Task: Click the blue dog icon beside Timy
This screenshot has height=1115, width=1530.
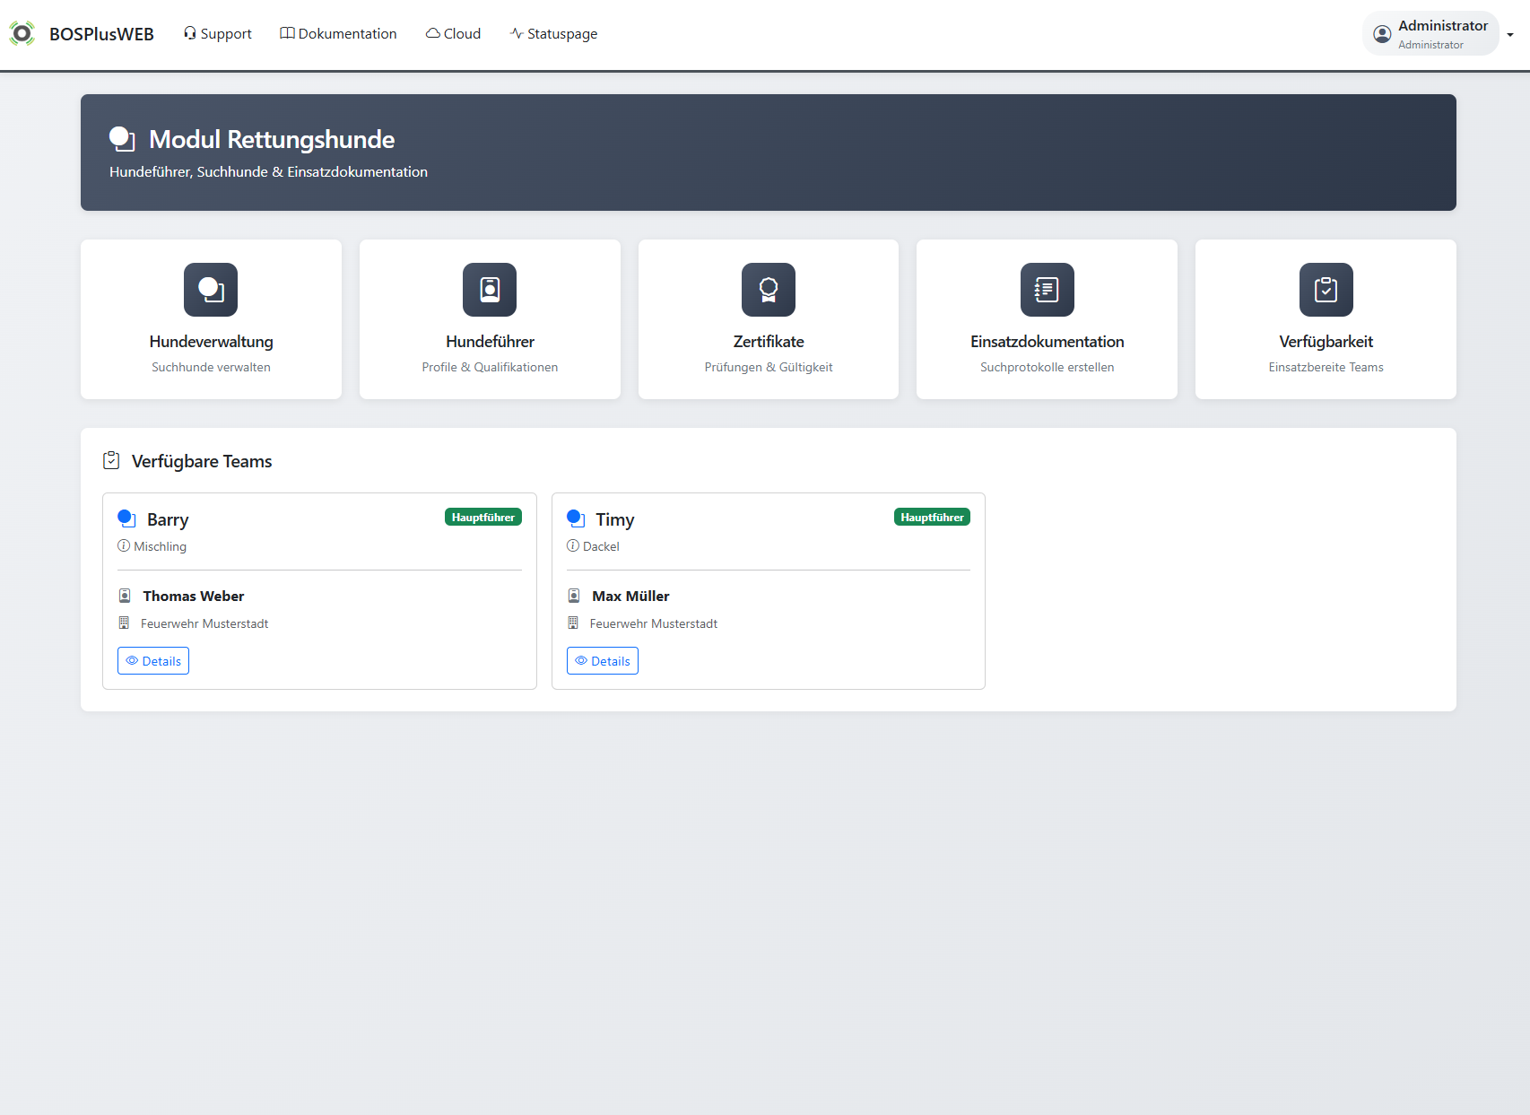Action: coord(576,518)
